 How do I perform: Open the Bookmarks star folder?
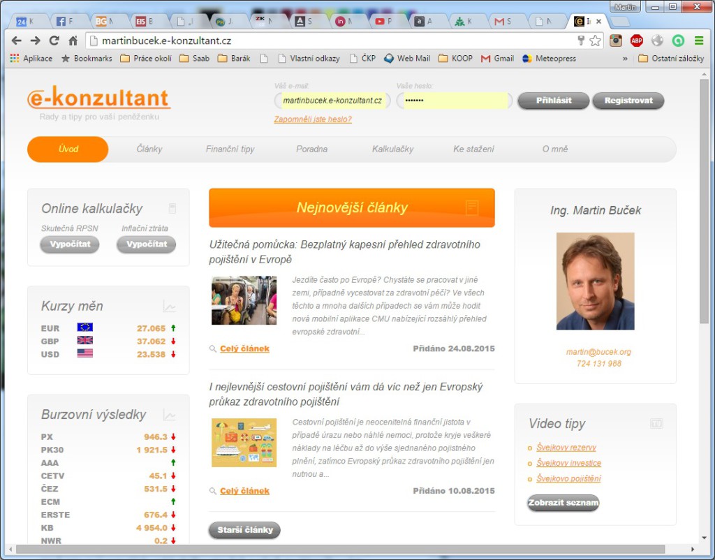pos(87,59)
